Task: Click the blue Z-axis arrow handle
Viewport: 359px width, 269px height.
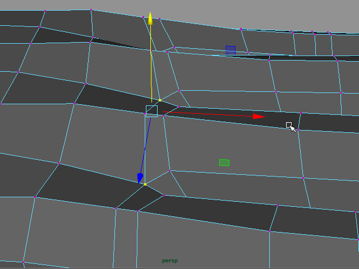Action: coord(140,178)
